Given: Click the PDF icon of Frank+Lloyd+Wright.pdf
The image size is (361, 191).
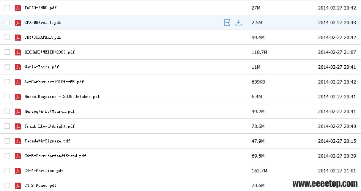Looking at the screenshot, I should coord(18,126).
